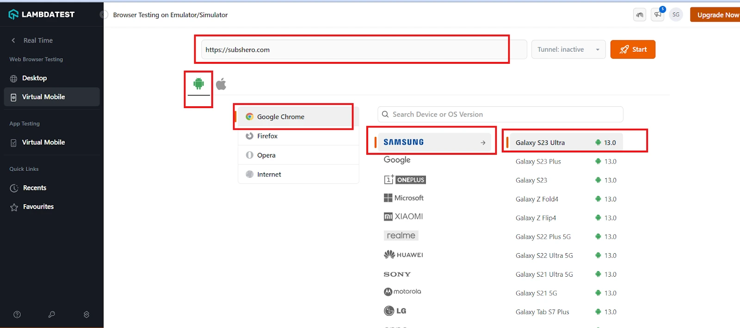Click Android icon beside Galaxy Z Fold4 version

coord(598,199)
